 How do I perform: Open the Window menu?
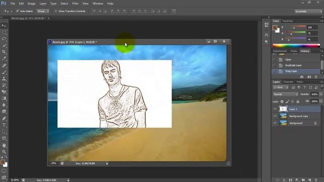click(x=98, y=4)
